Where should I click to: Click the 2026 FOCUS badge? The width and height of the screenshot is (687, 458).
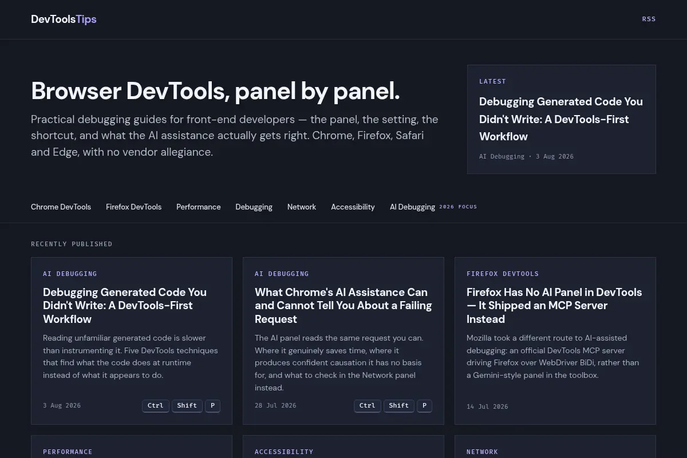pos(458,207)
